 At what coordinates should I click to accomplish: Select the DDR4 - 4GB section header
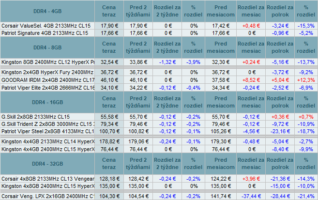pos(47,11)
